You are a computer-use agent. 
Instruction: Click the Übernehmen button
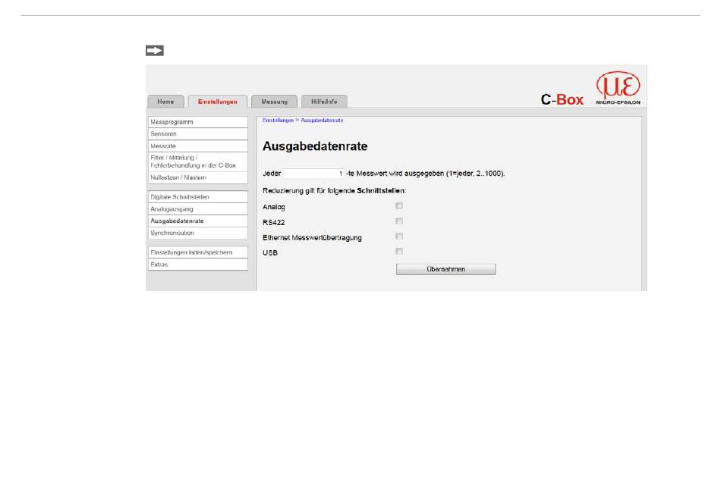[446, 269]
